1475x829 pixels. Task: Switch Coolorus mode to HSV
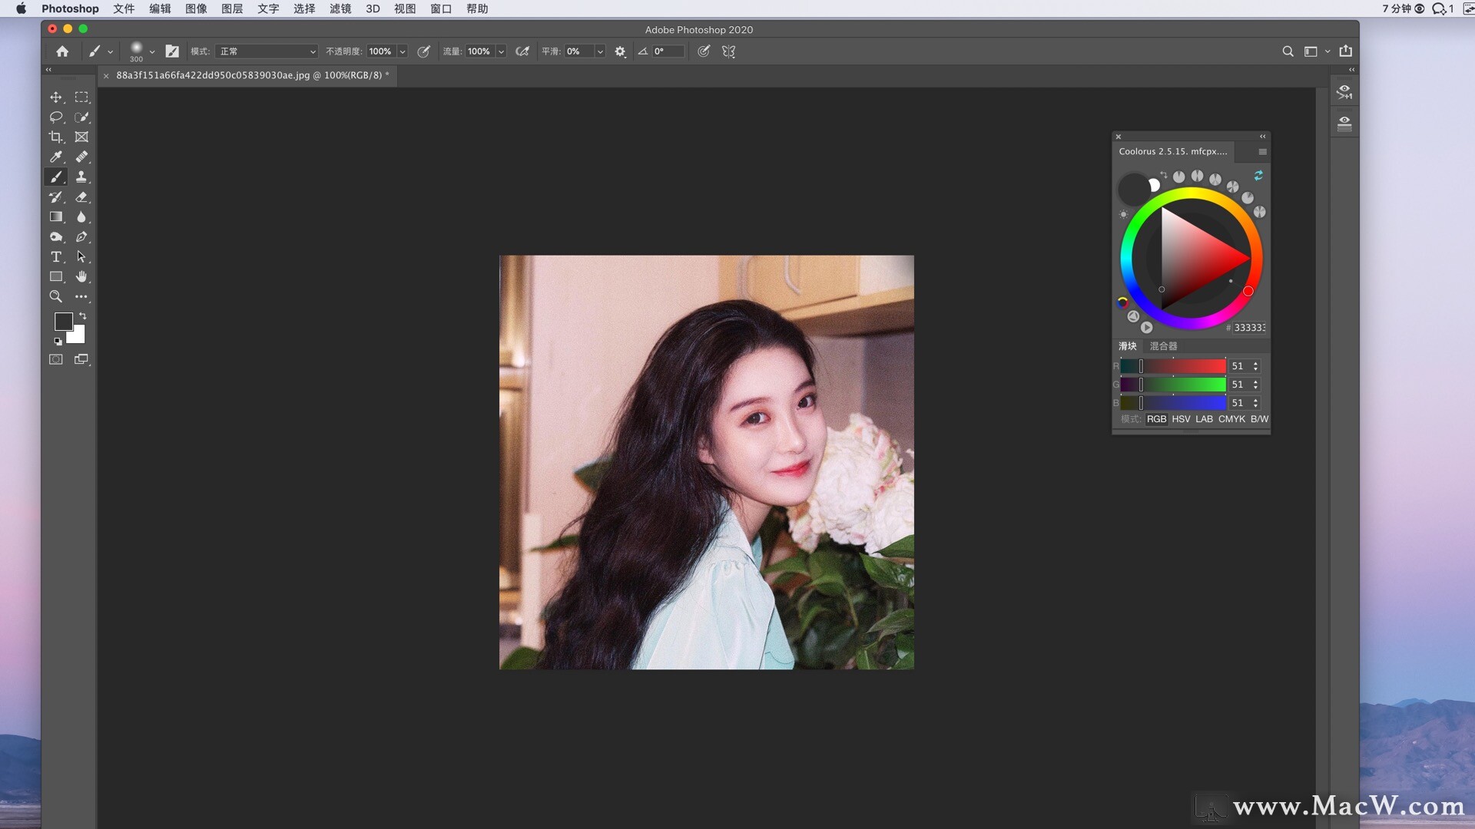click(1181, 419)
